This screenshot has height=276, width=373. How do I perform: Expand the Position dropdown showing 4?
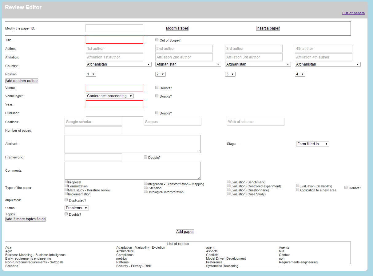300,74
